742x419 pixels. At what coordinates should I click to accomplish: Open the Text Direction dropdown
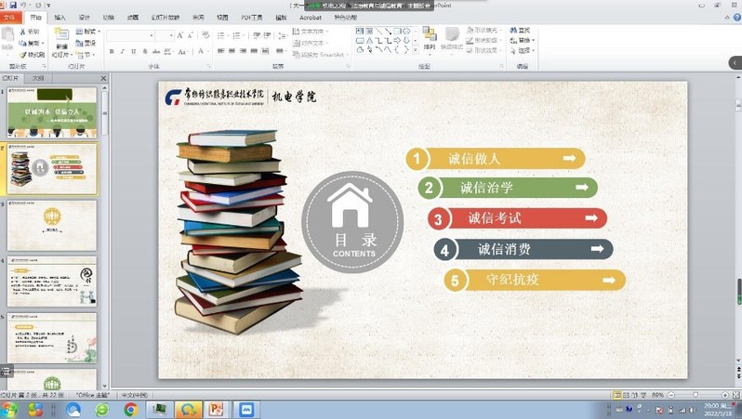click(x=311, y=32)
